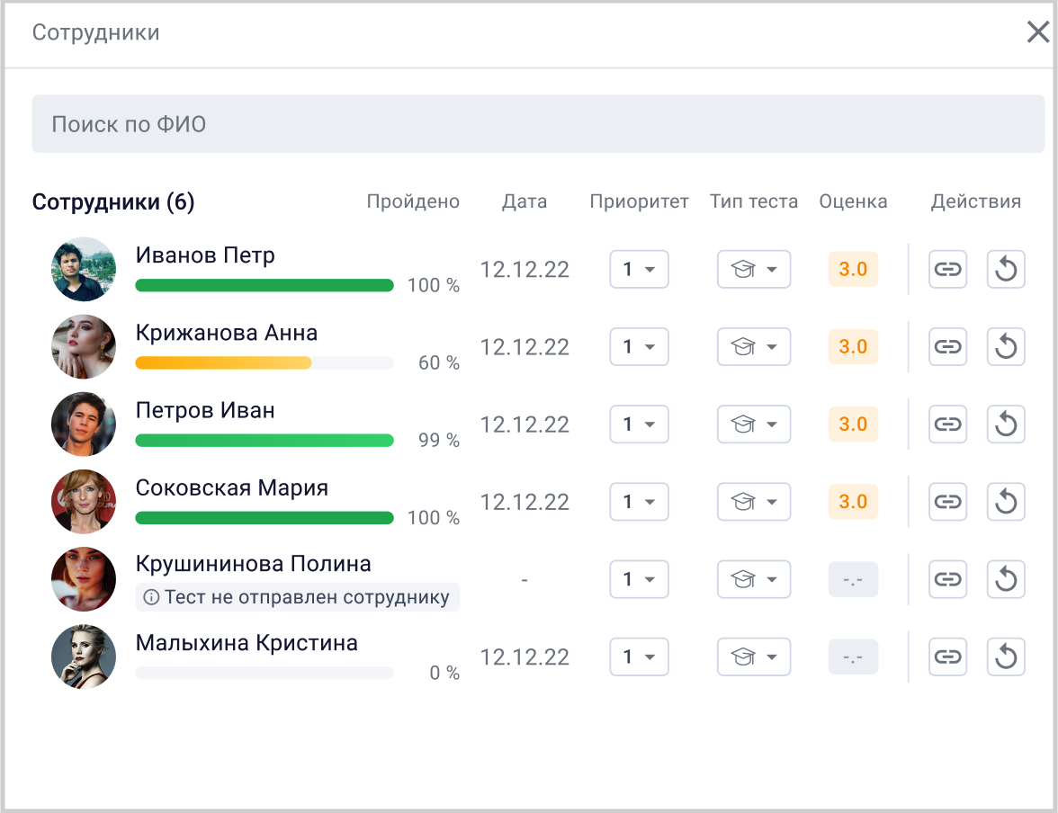Image resolution: width=1058 pixels, height=813 pixels.
Task: Click Крижанова Анна 60% progress bar
Action: click(264, 363)
